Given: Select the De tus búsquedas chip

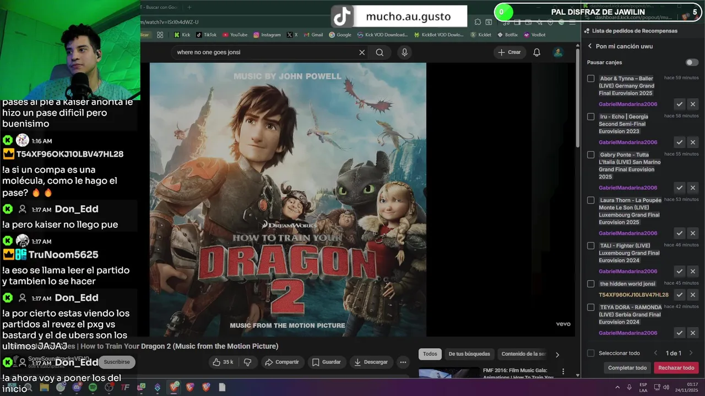Looking at the screenshot, I should 469,354.
